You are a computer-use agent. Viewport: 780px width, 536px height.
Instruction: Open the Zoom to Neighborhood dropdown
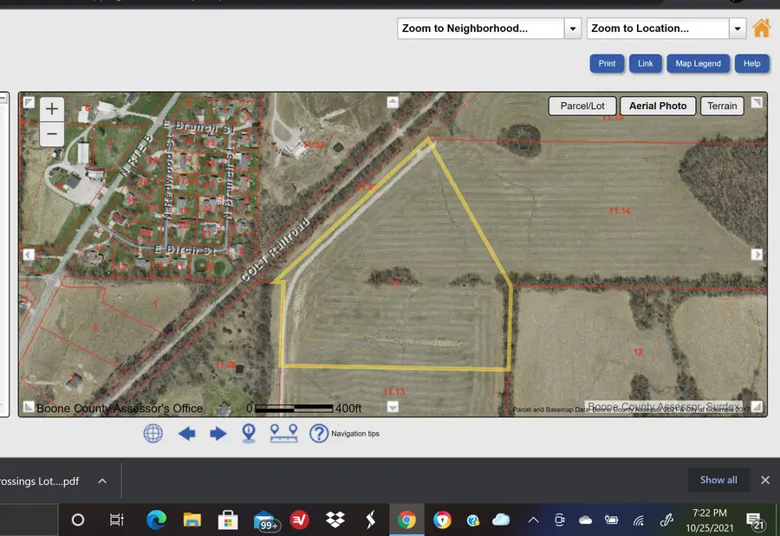point(572,28)
